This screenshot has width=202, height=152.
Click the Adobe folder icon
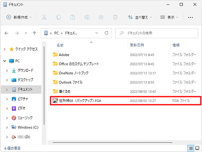55,55
